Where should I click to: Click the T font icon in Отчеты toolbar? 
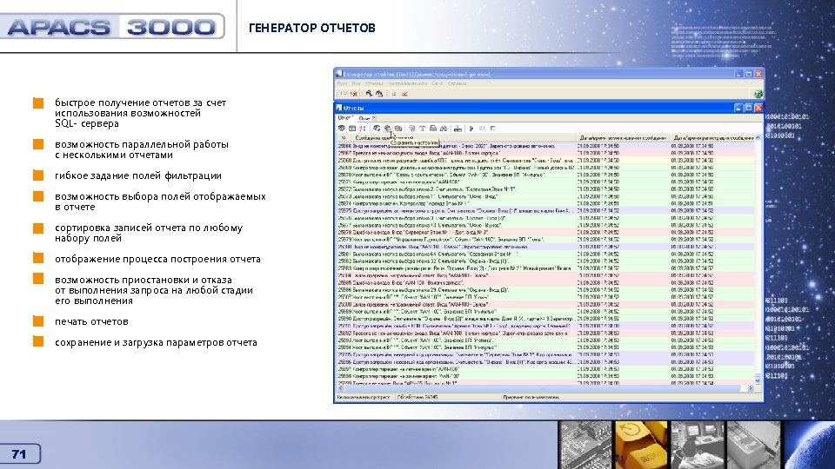(423, 129)
